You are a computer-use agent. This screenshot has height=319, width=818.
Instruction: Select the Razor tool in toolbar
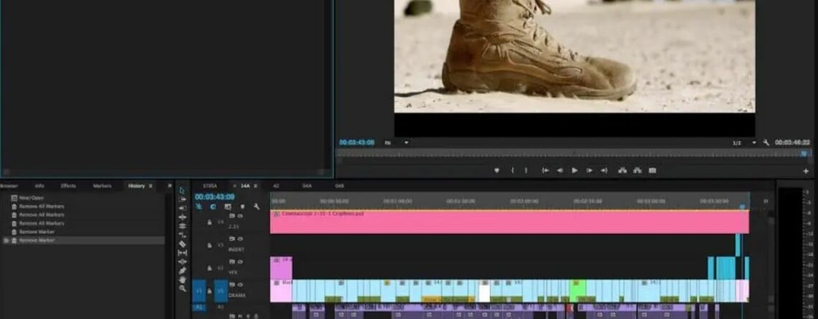182,244
